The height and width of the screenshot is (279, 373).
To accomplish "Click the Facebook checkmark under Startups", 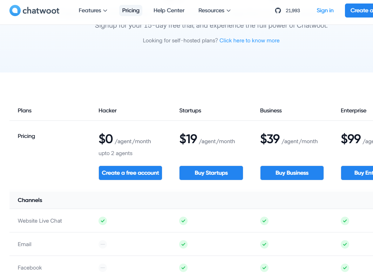I will pyautogui.click(x=183, y=267).
